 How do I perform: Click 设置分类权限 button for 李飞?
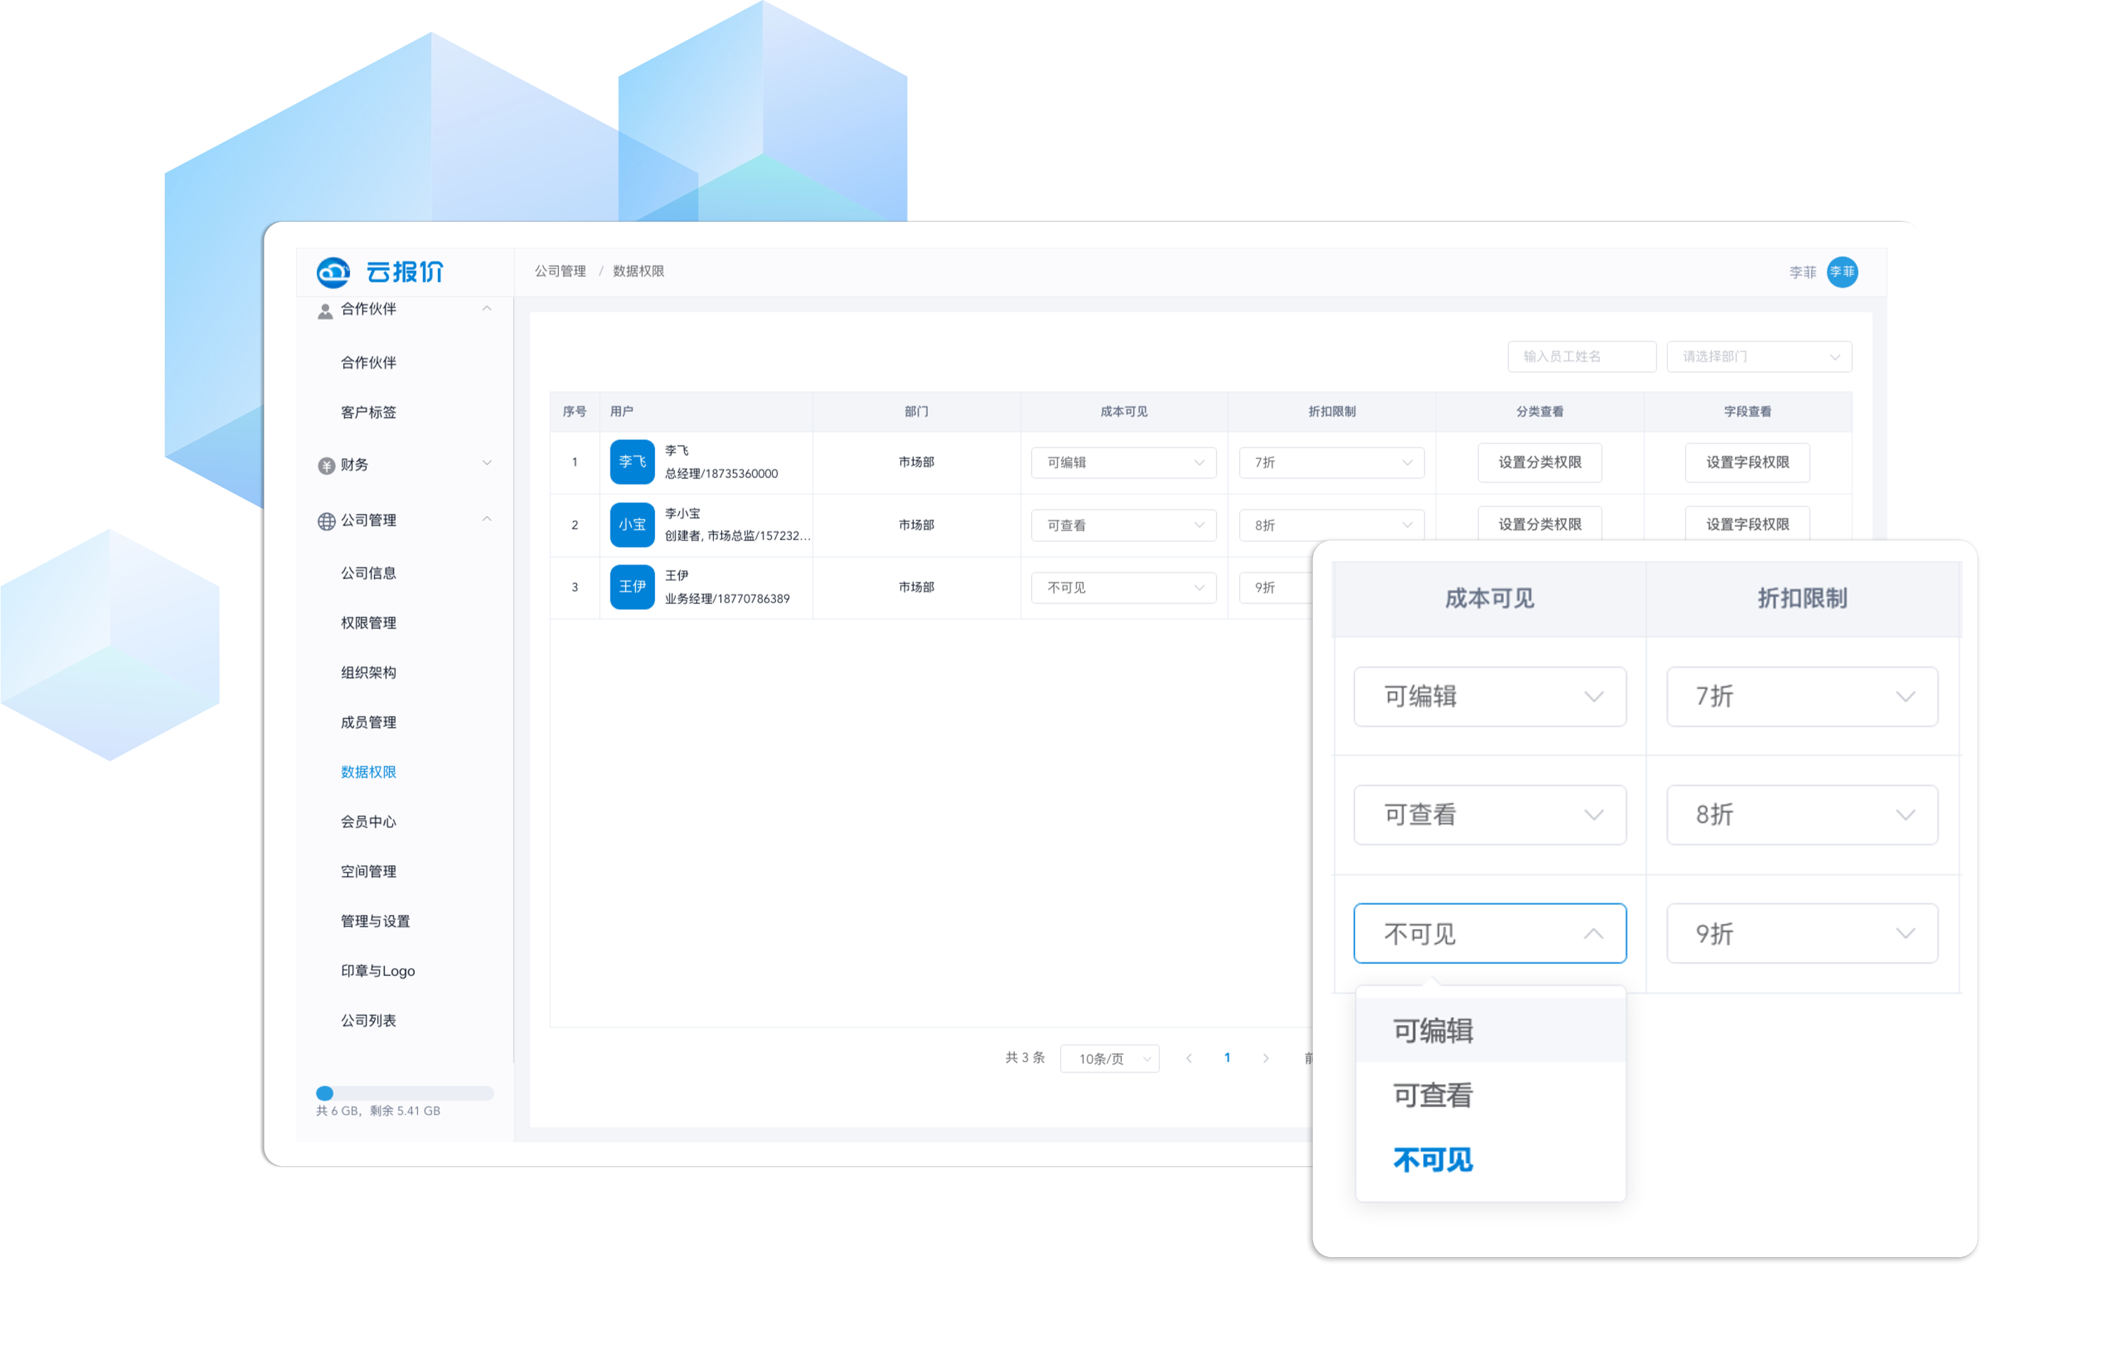pos(1539,462)
